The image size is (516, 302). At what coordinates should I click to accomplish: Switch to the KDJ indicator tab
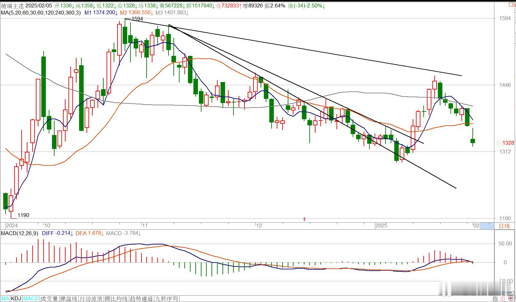tap(16, 299)
